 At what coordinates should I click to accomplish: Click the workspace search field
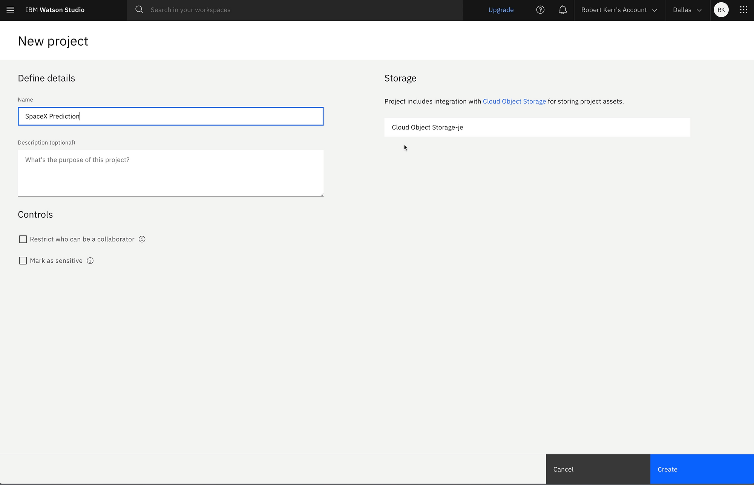(x=302, y=10)
